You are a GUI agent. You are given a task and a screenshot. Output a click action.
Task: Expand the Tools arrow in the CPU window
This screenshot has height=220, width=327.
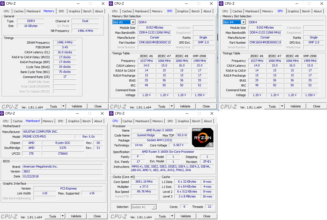point(172,216)
